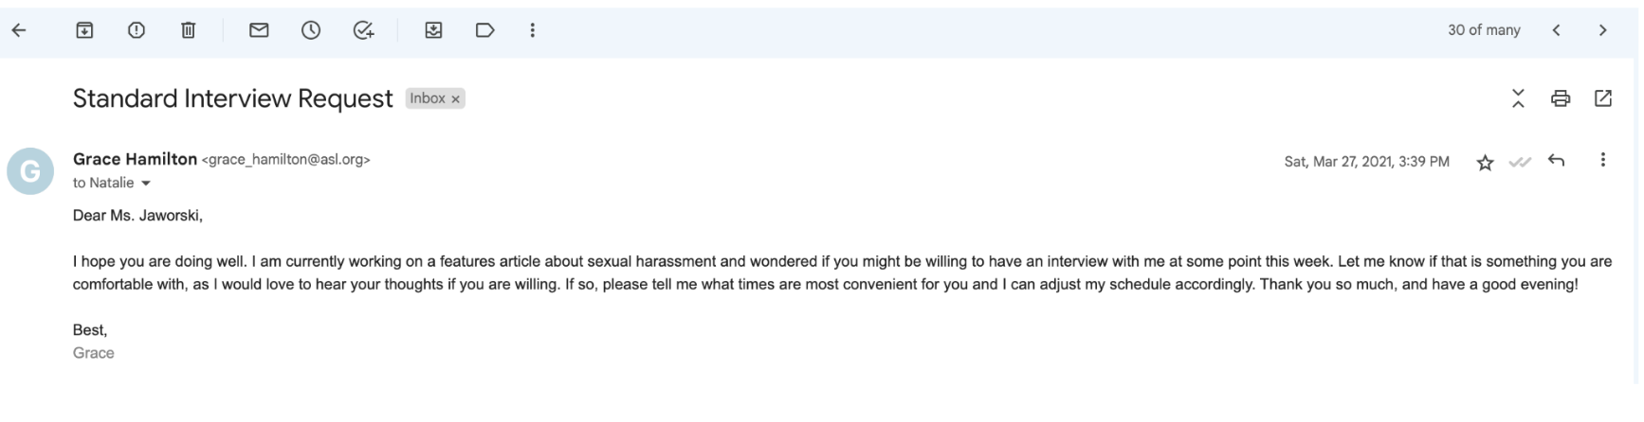Go to the older conversation

1603,30
